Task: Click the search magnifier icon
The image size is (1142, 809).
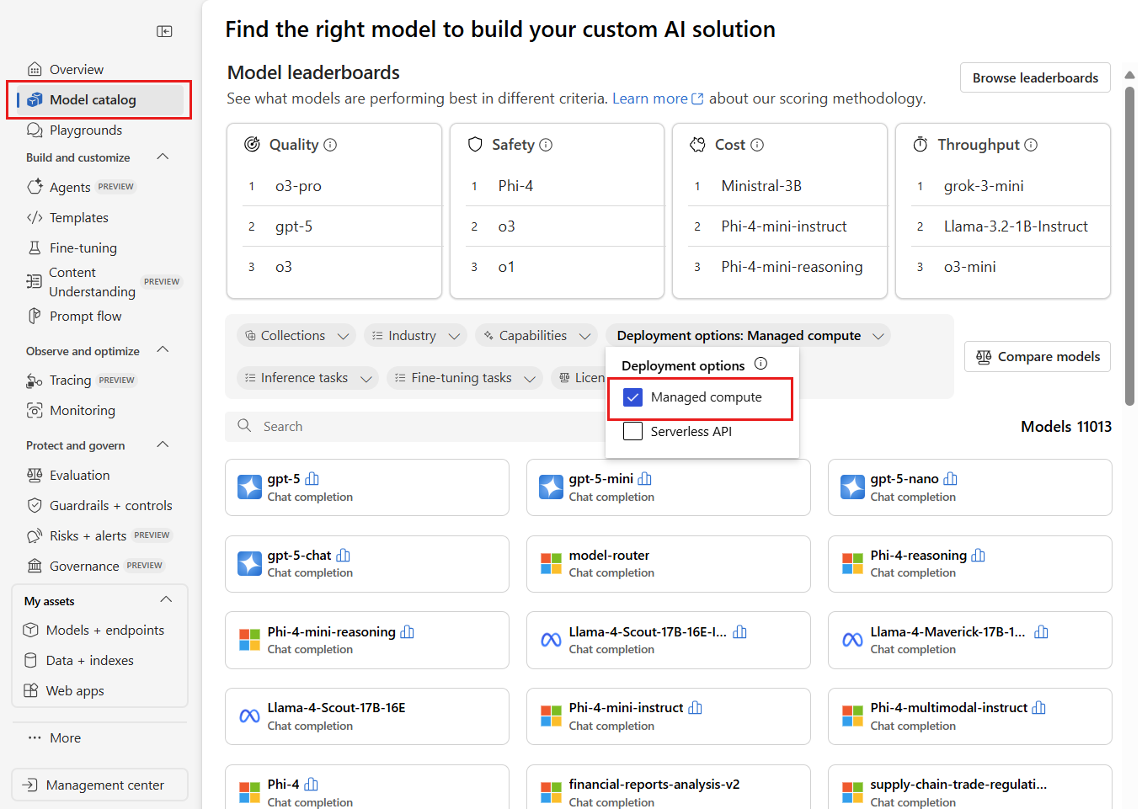Action: coord(244,426)
